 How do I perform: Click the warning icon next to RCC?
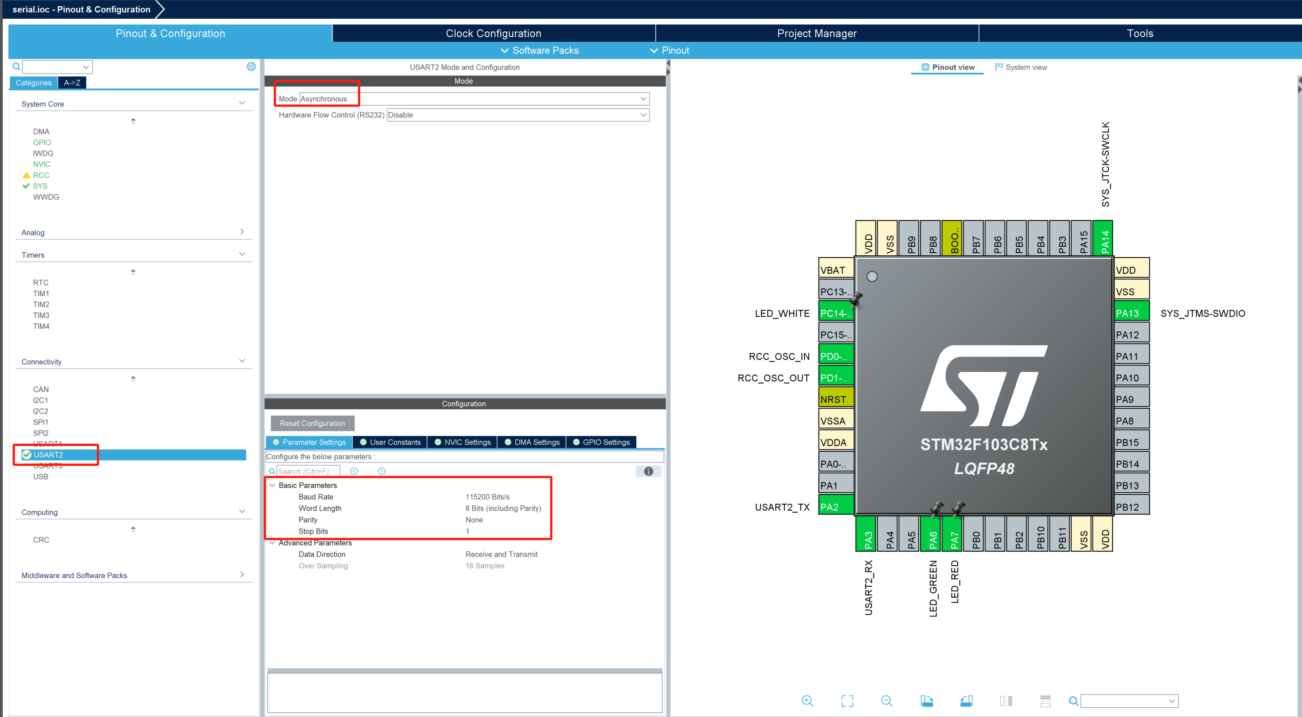tap(26, 175)
